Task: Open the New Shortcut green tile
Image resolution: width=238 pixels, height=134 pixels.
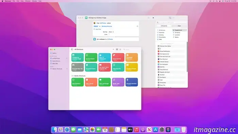Action: pos(78,82)
